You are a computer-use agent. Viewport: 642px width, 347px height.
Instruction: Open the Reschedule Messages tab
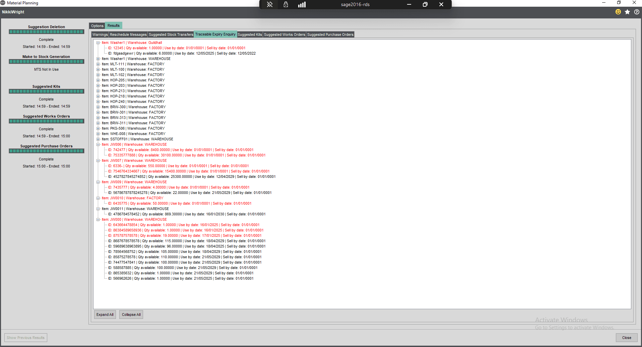coord(128,34)
